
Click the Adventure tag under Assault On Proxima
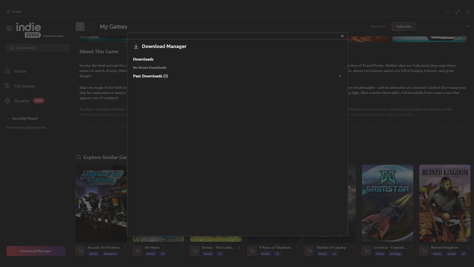click(110, 254)
